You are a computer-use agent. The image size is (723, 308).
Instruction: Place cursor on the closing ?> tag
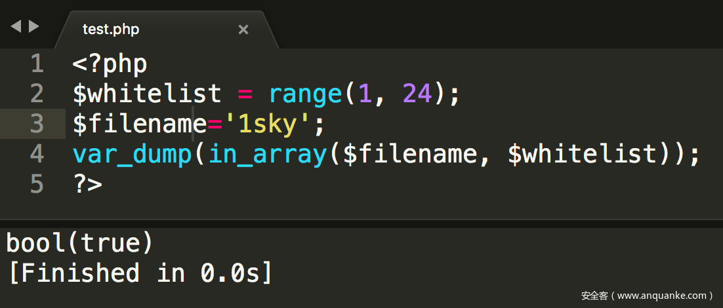[x=87, y=184]
